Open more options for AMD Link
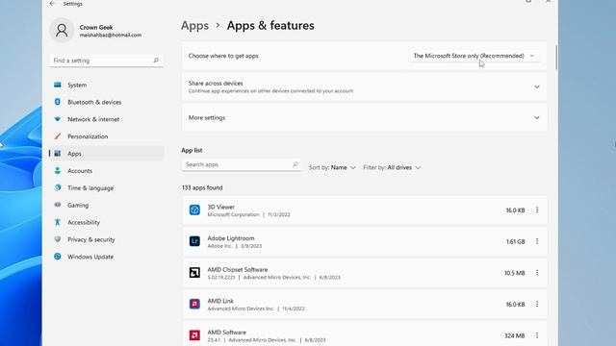The image size is (616, 346). coord(537,305)
